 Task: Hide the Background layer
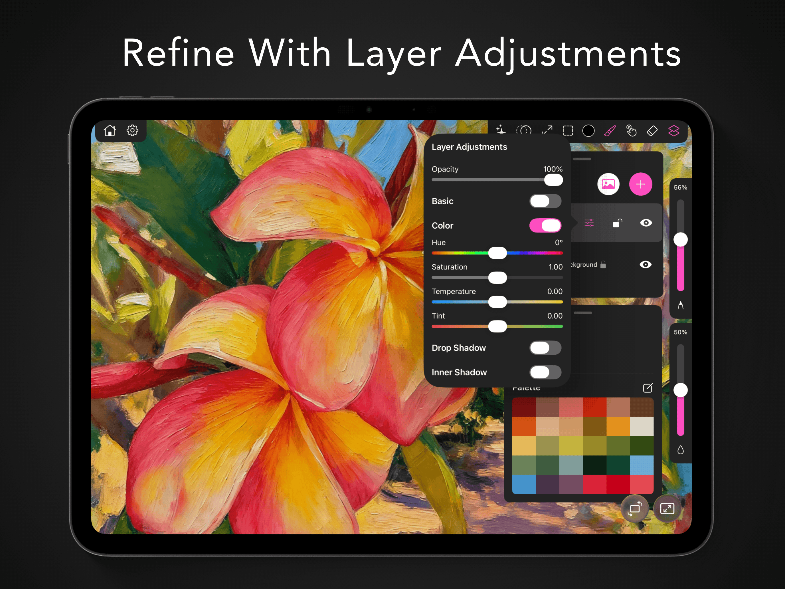(x=646, y=265)
